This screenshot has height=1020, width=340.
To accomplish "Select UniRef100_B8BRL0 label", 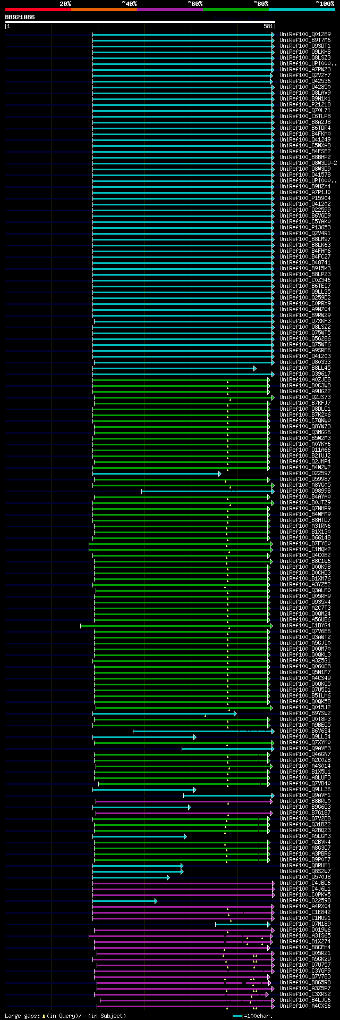I will (305, 801).
